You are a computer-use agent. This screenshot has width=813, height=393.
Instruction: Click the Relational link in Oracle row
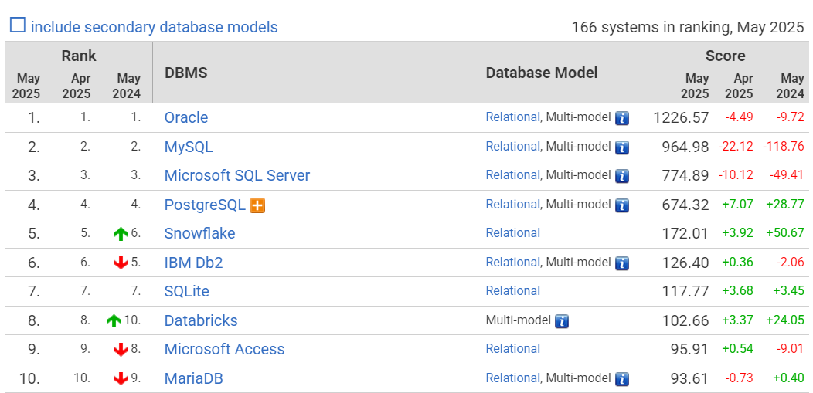tap(513, 117)
